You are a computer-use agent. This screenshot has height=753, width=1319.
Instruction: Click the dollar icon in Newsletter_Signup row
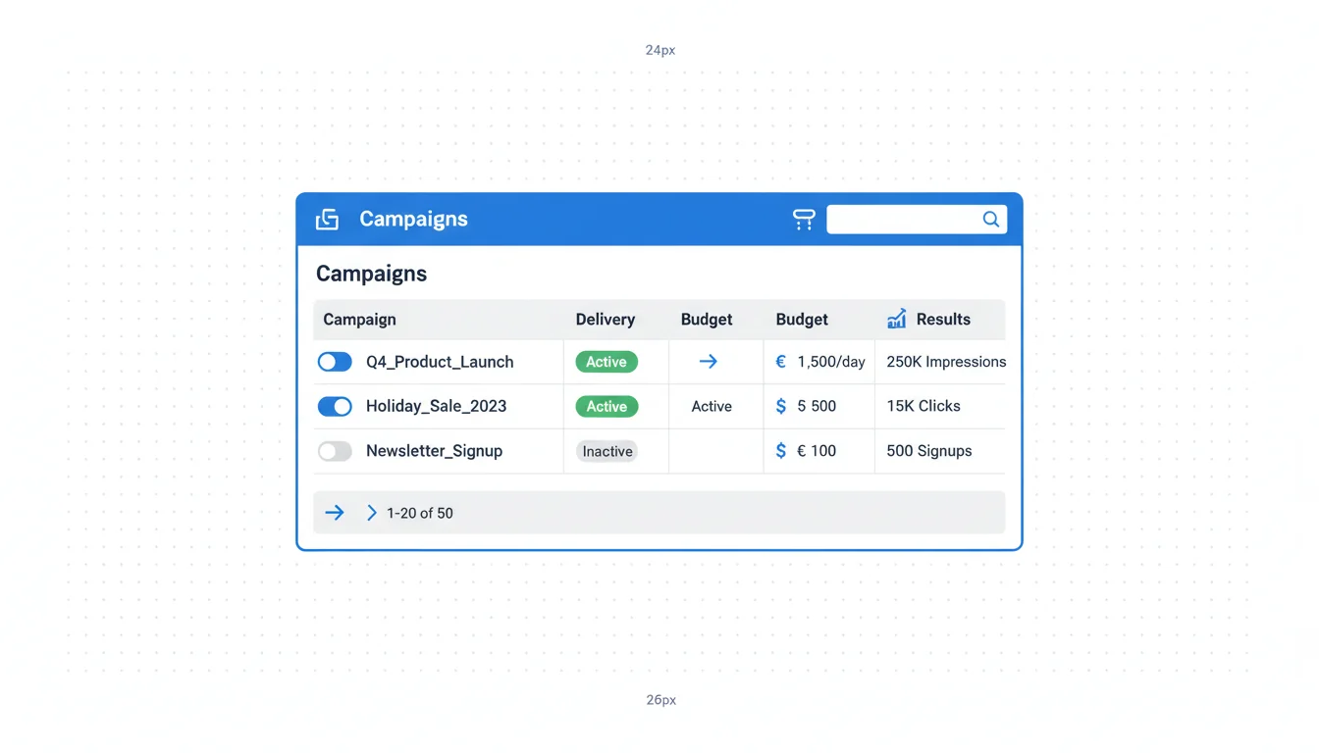click(x=781, y=451)
